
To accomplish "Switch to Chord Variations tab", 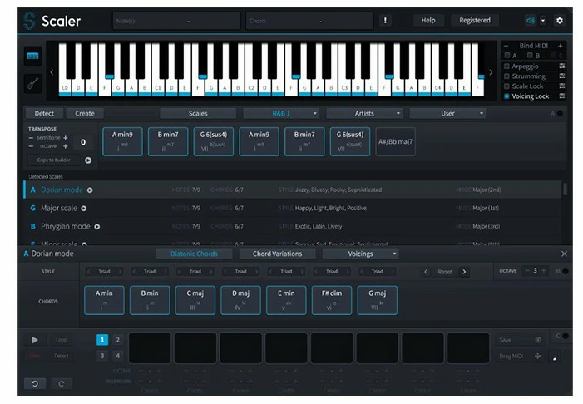I will (277, 254).
